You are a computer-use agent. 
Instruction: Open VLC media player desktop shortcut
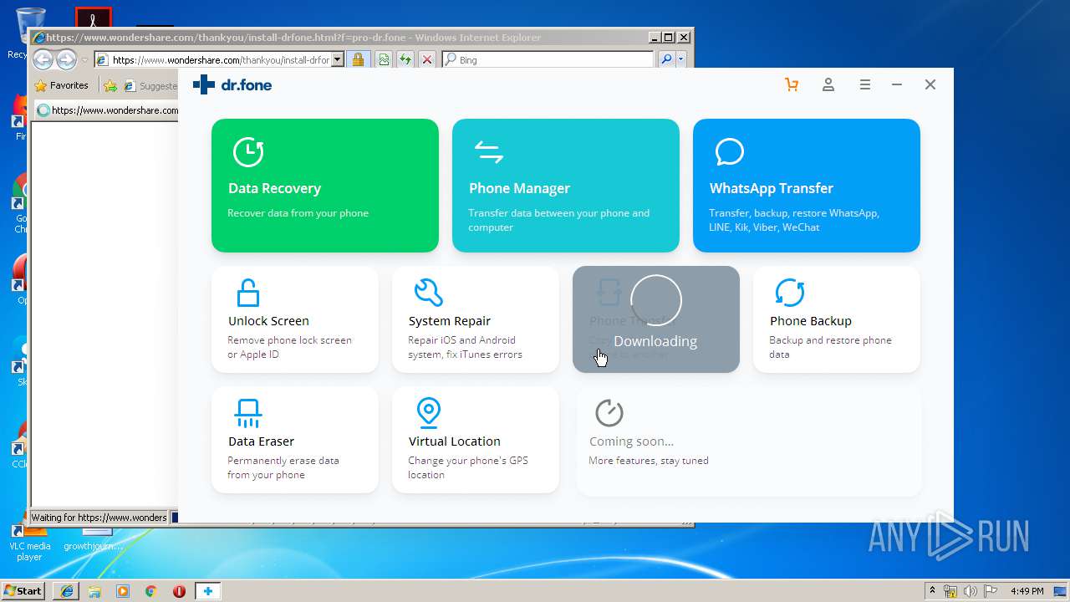(x=30, y=542)
